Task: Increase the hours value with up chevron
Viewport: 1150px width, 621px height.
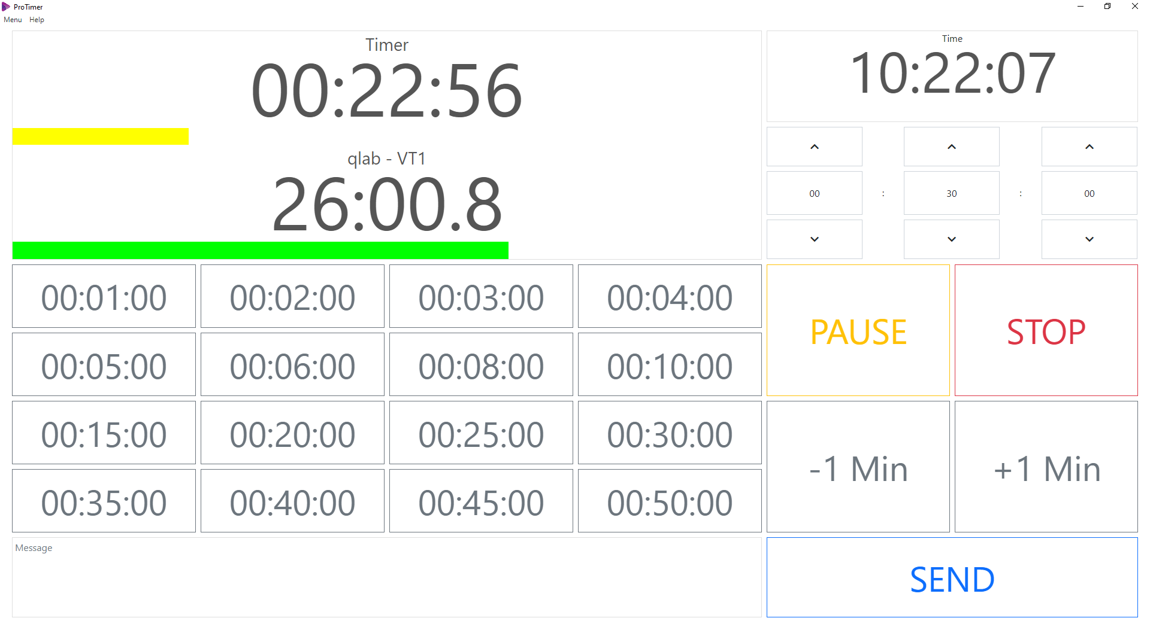Action: [x=814, y=147]
